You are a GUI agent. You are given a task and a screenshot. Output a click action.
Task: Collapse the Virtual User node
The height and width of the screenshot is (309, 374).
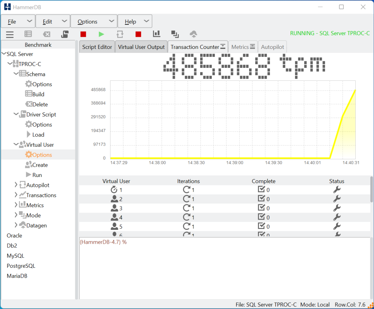(16, 144)
